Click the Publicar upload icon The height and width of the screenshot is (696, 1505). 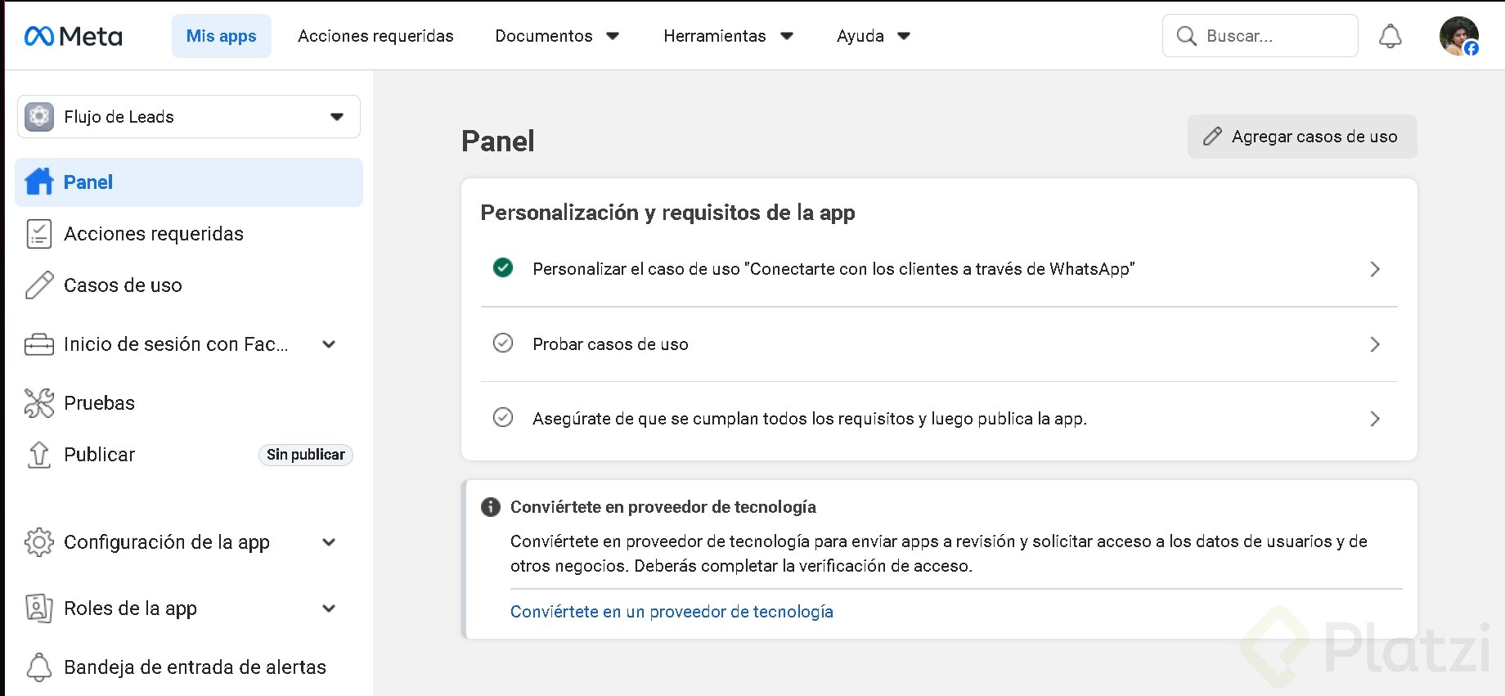pyautogui.click(x=39, y=455)
